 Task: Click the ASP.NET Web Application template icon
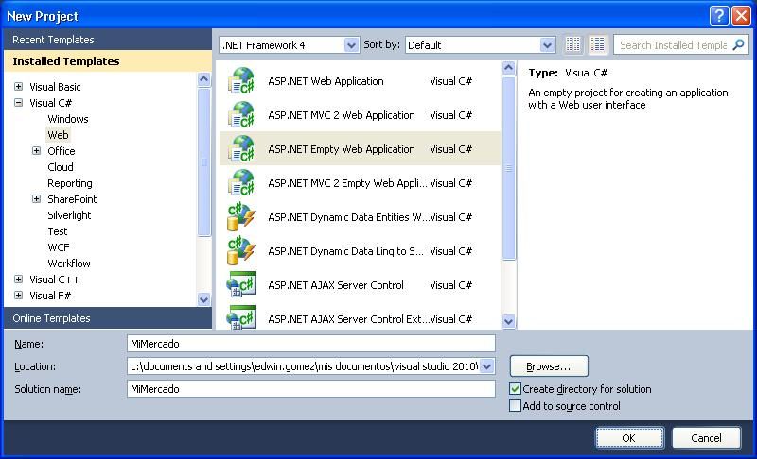tap(241, 81)
